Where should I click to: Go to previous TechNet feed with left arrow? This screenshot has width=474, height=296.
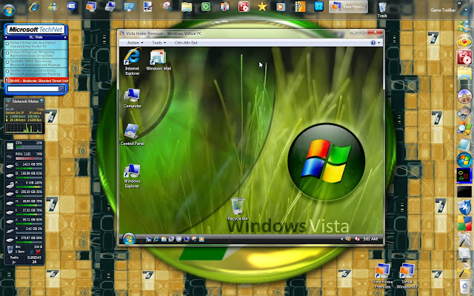6,37
